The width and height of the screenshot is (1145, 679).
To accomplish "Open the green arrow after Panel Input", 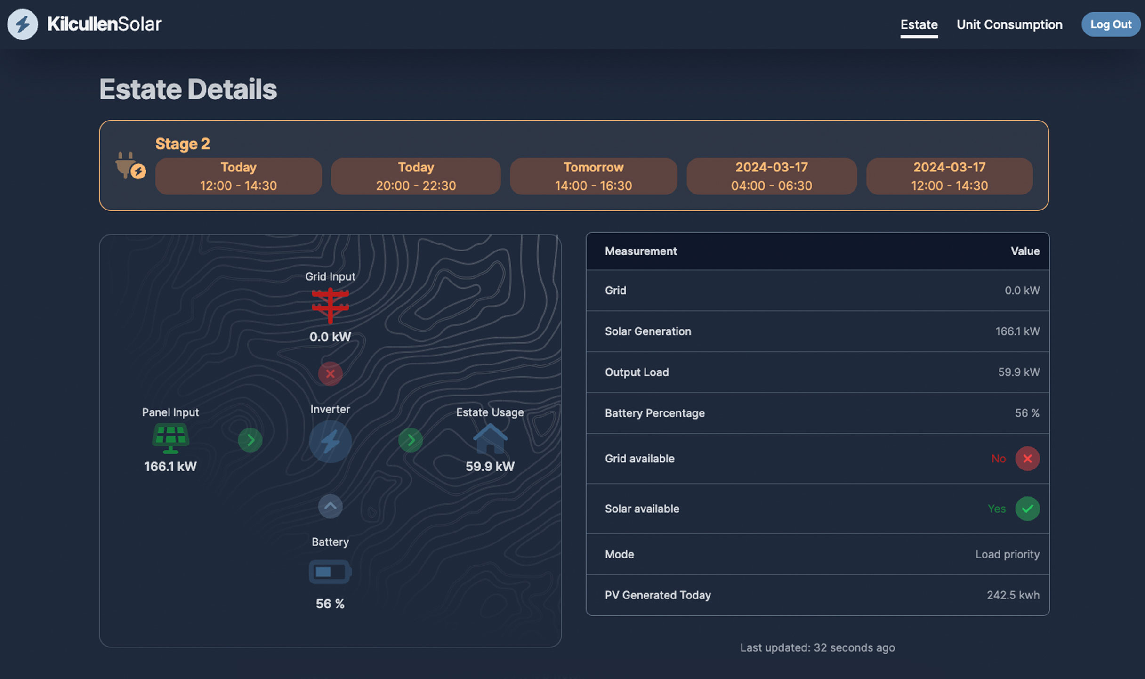I will pos(250,440).
